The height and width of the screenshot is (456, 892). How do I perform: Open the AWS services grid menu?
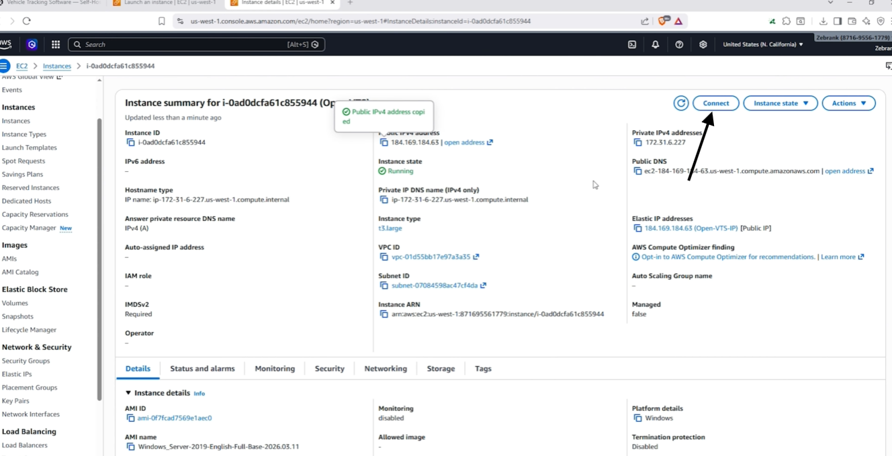[56, 44]
